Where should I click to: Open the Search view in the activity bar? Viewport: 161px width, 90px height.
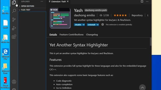[x=14, y=11]
